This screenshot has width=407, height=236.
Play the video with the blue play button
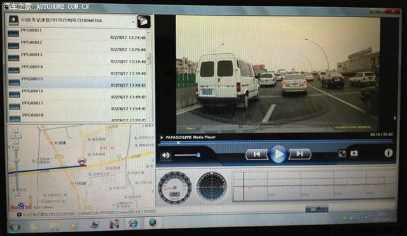click(279, 154)
